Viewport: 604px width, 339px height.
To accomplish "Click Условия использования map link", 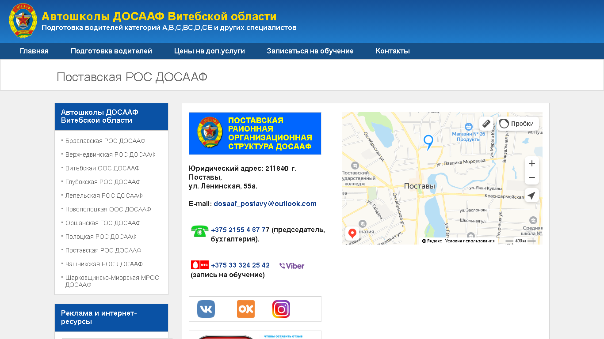I will tap(470, 241).
